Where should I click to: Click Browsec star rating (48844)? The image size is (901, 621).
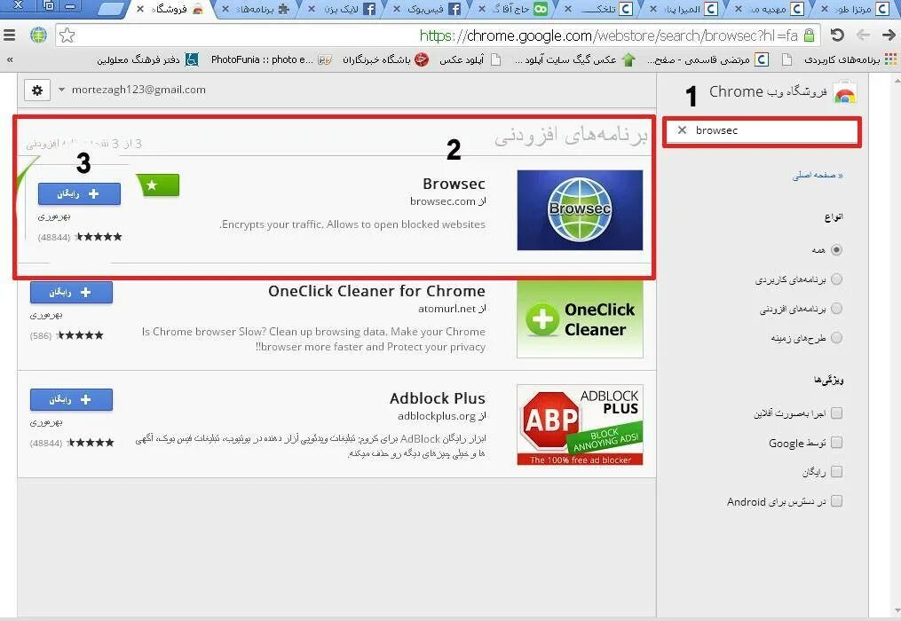(80, 237)
